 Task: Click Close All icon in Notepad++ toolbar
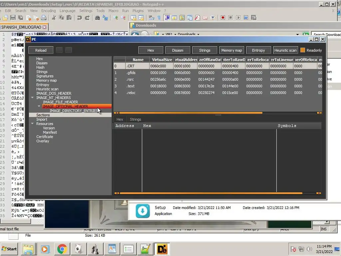[36, 18]
